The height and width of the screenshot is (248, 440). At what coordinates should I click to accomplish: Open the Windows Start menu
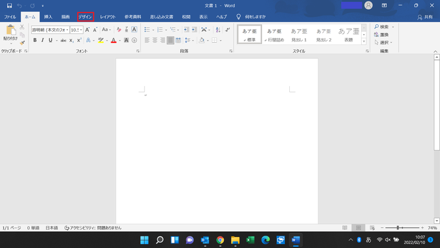tap(144, 240)
